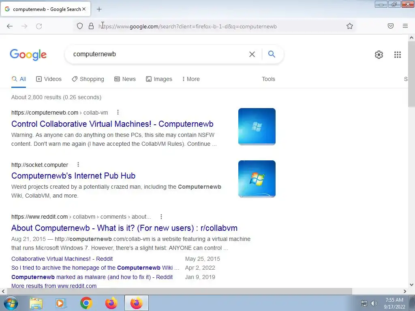The width and height of the screenshot is (415, 311).
Task: Click the scroll down arrow
Action: point(411,285)
